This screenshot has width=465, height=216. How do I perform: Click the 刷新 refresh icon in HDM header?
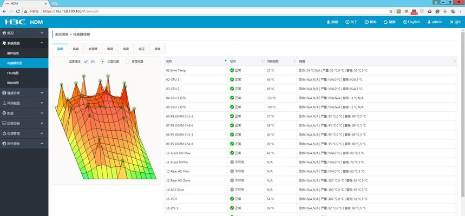[385, 22]
